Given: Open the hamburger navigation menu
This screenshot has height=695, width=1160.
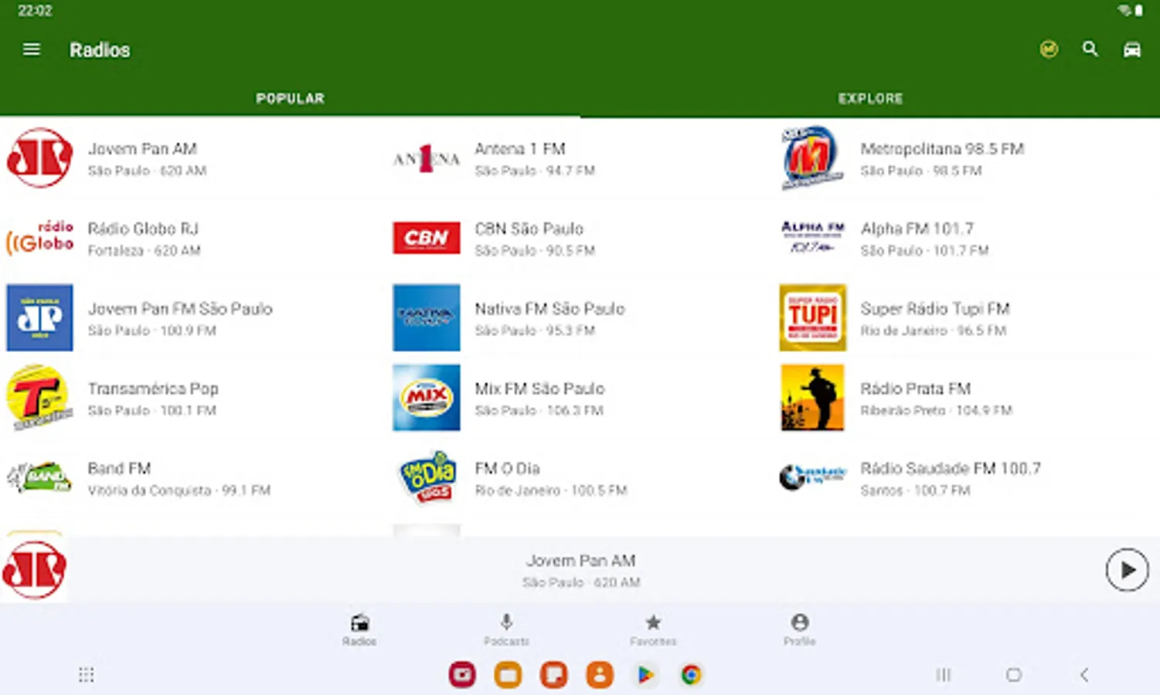Looking at the screenshot, I should tap(32, 49).
